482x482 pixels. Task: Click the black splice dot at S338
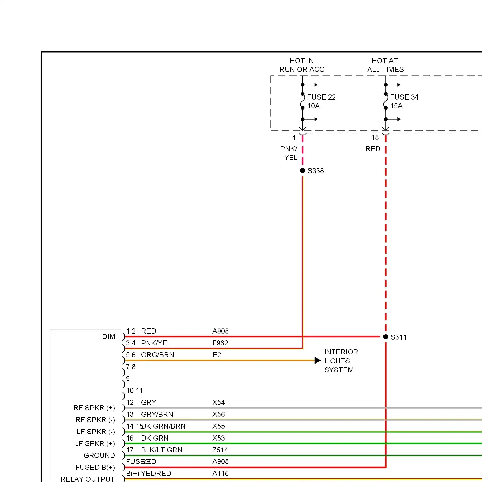coord(302,170)
